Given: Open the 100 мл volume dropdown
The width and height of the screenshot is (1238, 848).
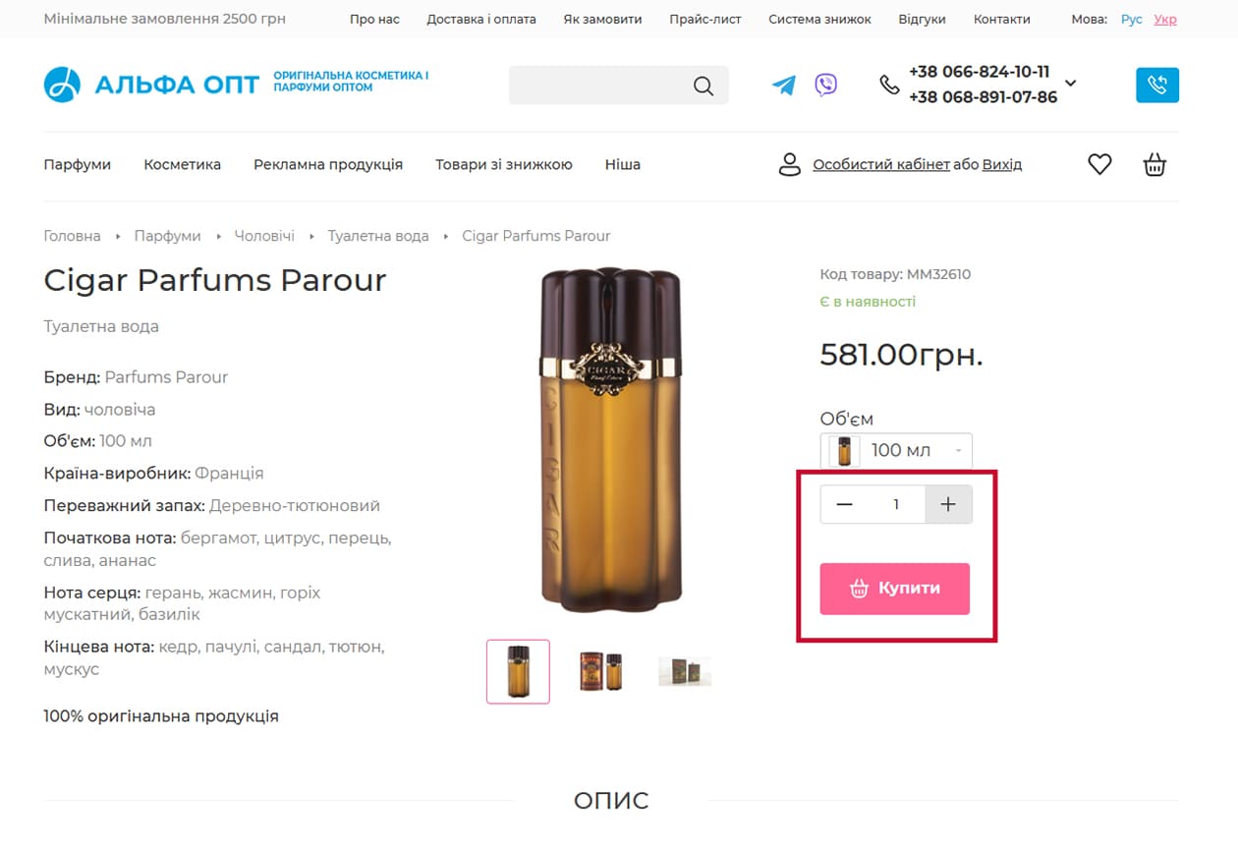Looking at the screenshot, I should pos(896,451).
